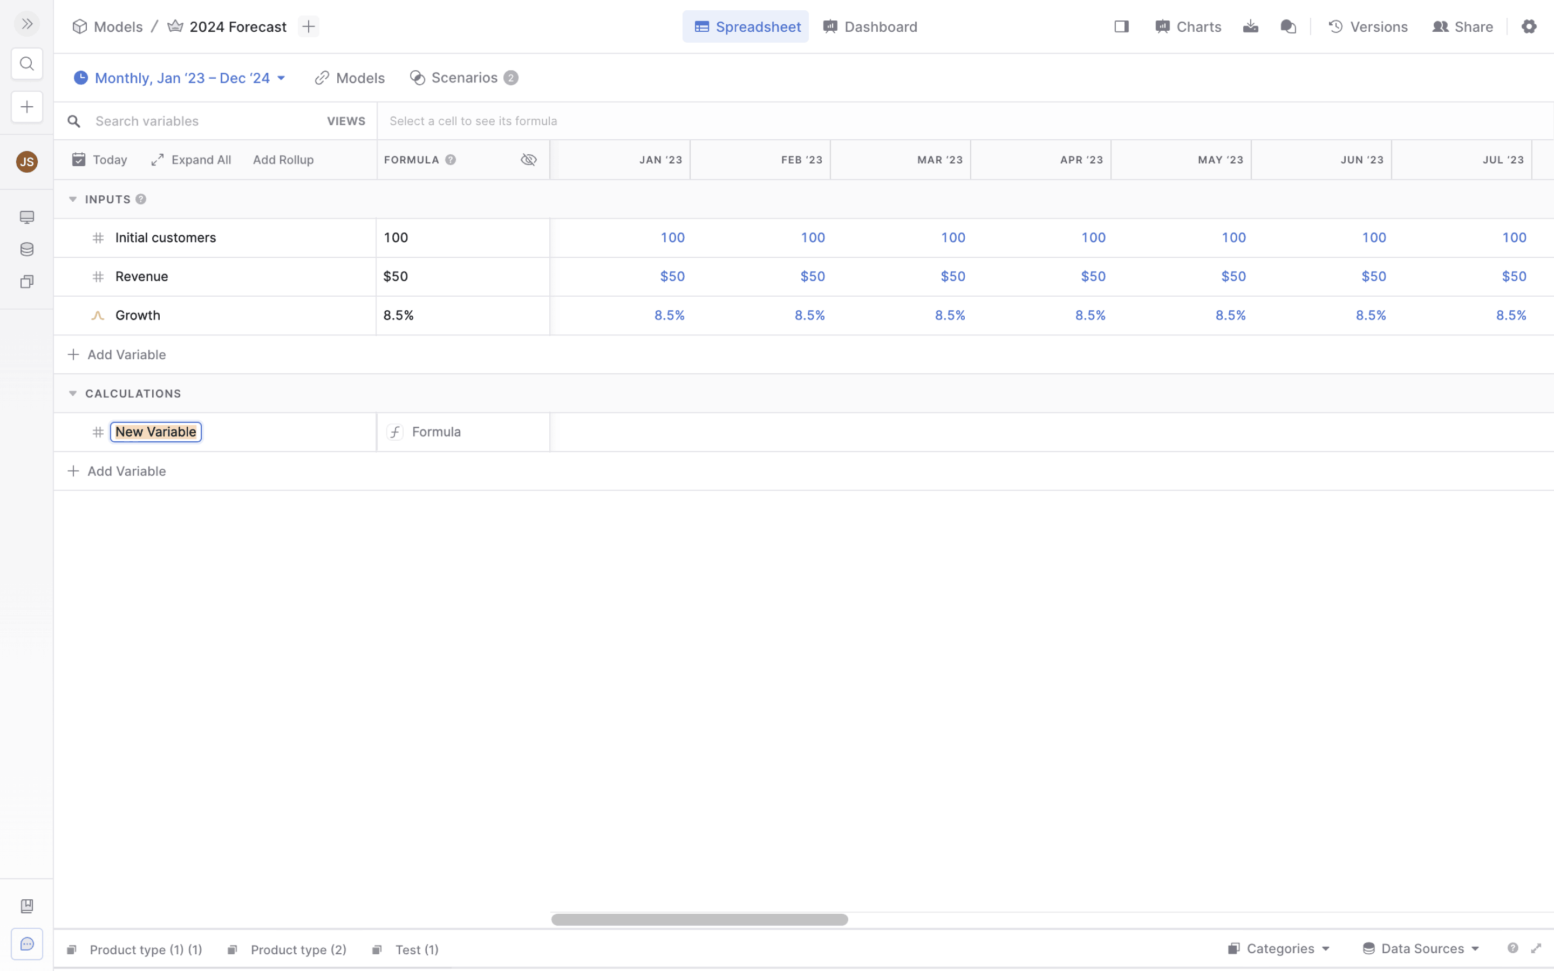Open search from the left sidebar
1554x971 pixels.
tap(27, 64)
